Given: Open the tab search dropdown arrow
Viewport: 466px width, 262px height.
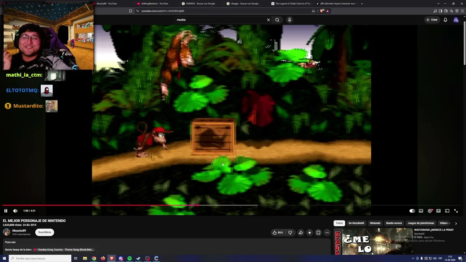Looking at the screenshot, I should click(x=438, y=4).
